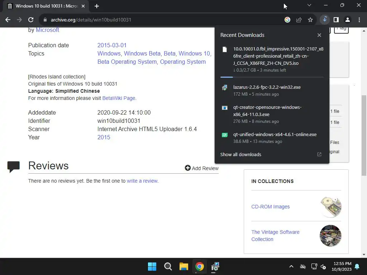Click the qt-unified installer Qt icon

click(x=225, y=135)
